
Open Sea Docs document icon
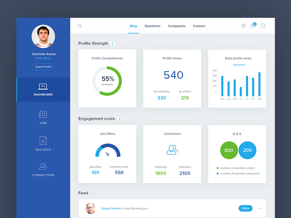coord(43,141)
